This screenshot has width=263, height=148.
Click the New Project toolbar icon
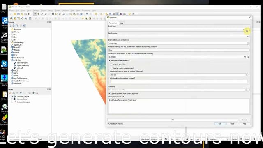11,14
